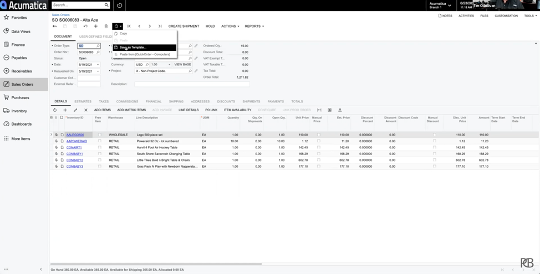
Task: Add a new sales order record
Action: (x=96, y=26)
